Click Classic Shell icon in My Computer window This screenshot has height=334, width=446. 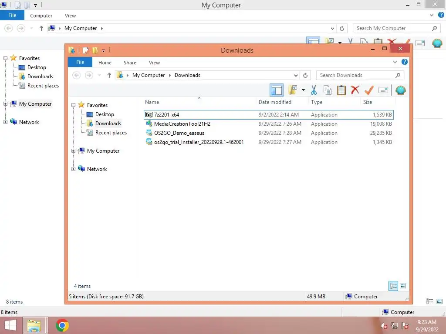[437, 43]
